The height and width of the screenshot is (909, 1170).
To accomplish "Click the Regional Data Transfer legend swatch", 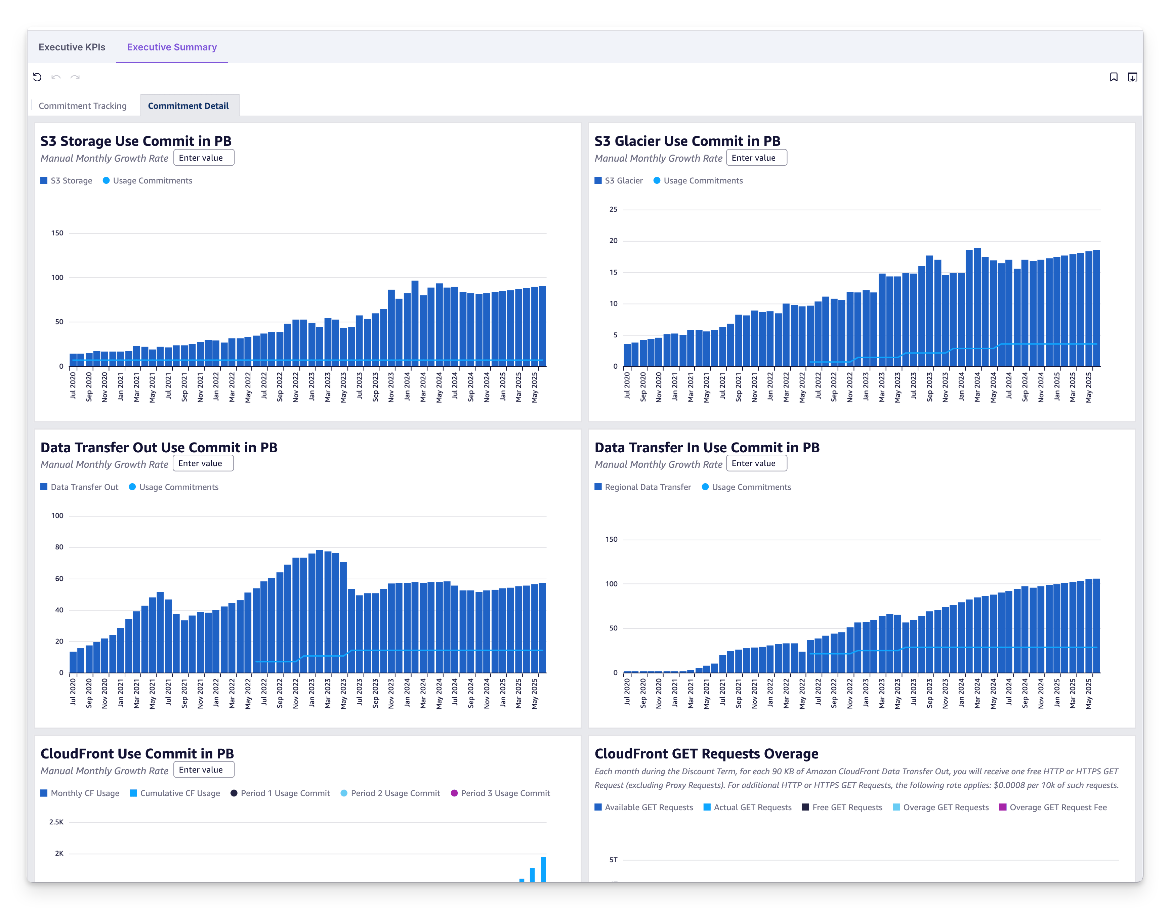I will 598,487.
